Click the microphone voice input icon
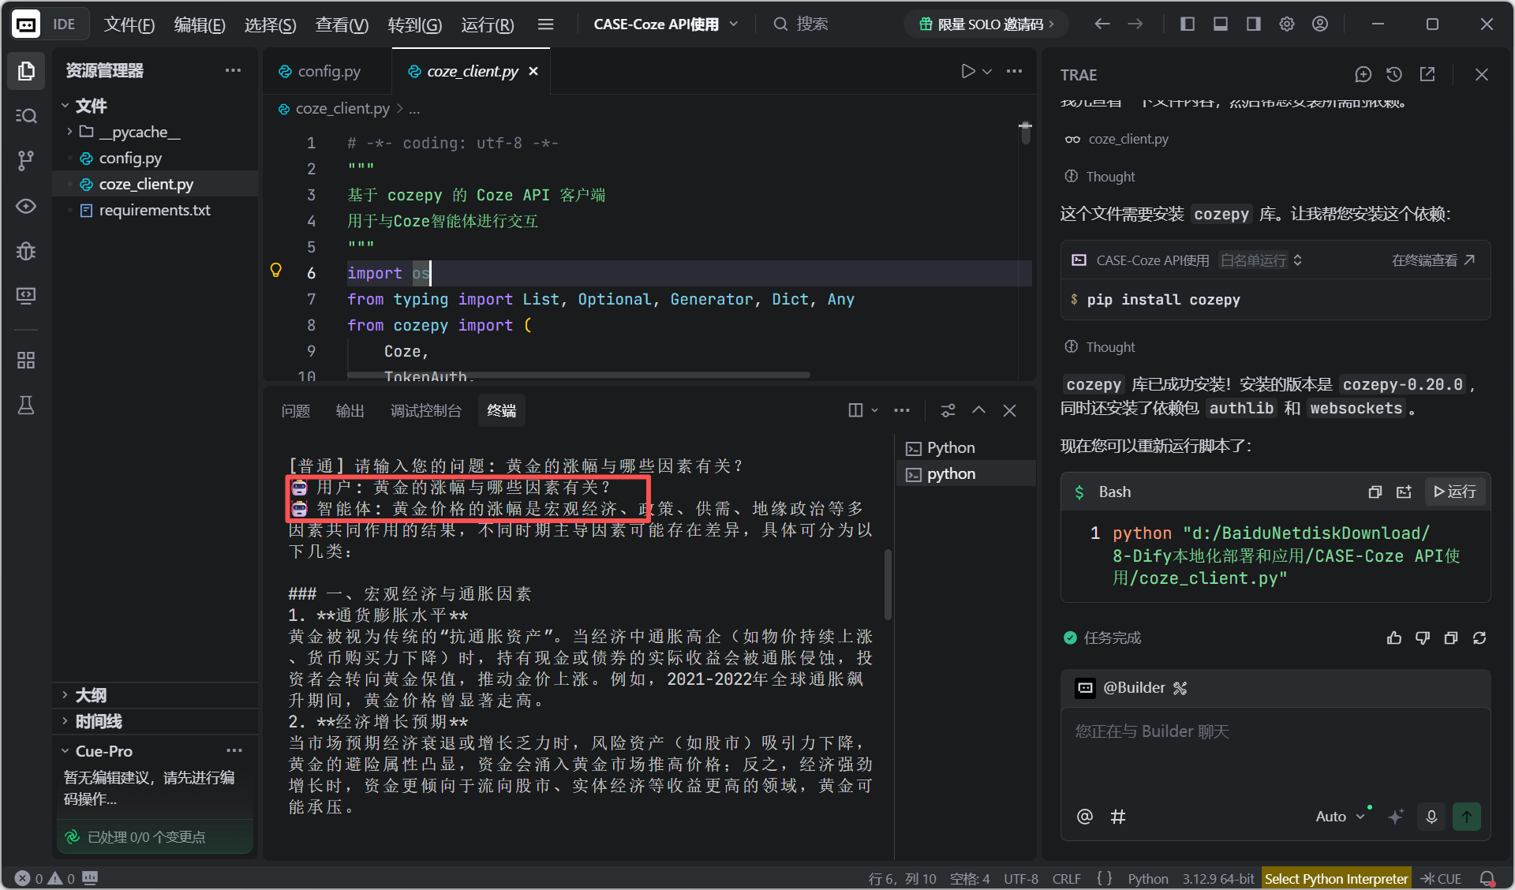The image size is (1515, 890). [x=1431, y=817]
